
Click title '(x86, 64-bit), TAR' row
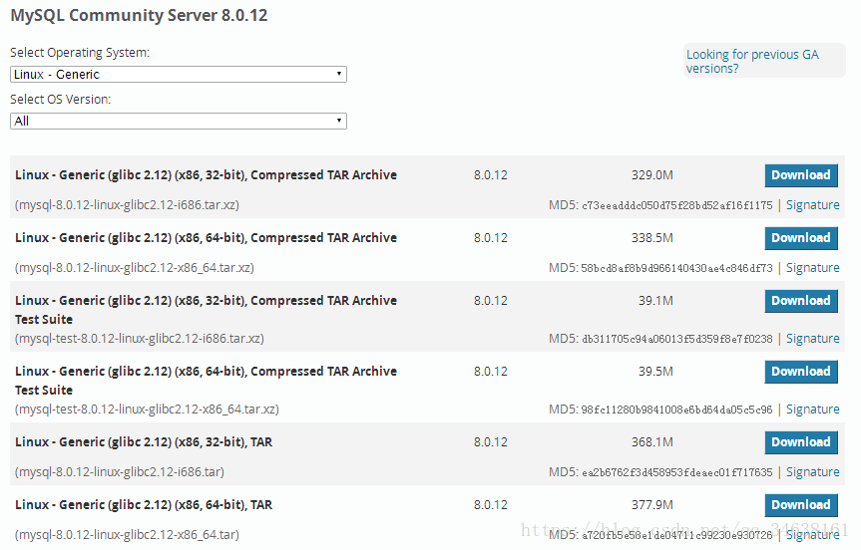[x=144, y=504]
